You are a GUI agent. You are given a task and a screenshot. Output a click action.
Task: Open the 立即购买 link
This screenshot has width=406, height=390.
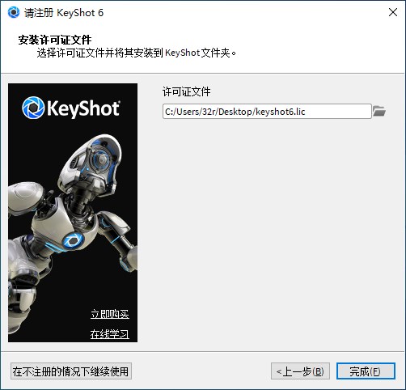tap(110, 314)
